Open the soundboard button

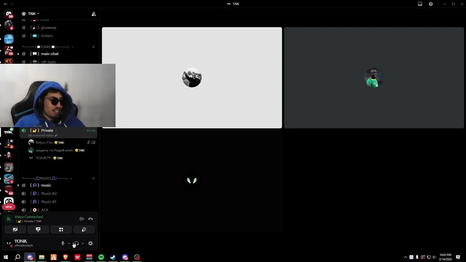pyautogui.click(x=84, y=230)
